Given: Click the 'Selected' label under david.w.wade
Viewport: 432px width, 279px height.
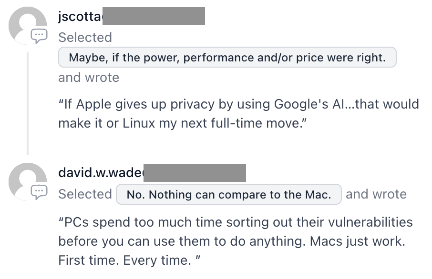Looking at the screenshot, I should pos(85,194).
